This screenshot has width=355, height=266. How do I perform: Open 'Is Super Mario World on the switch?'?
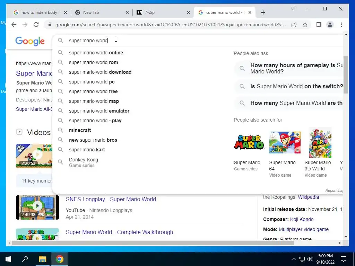289,86
